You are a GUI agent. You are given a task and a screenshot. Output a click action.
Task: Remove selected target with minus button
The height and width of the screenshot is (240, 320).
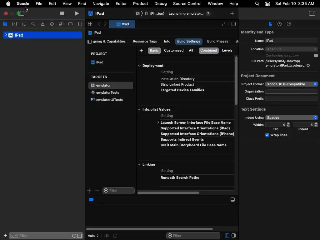97,191
